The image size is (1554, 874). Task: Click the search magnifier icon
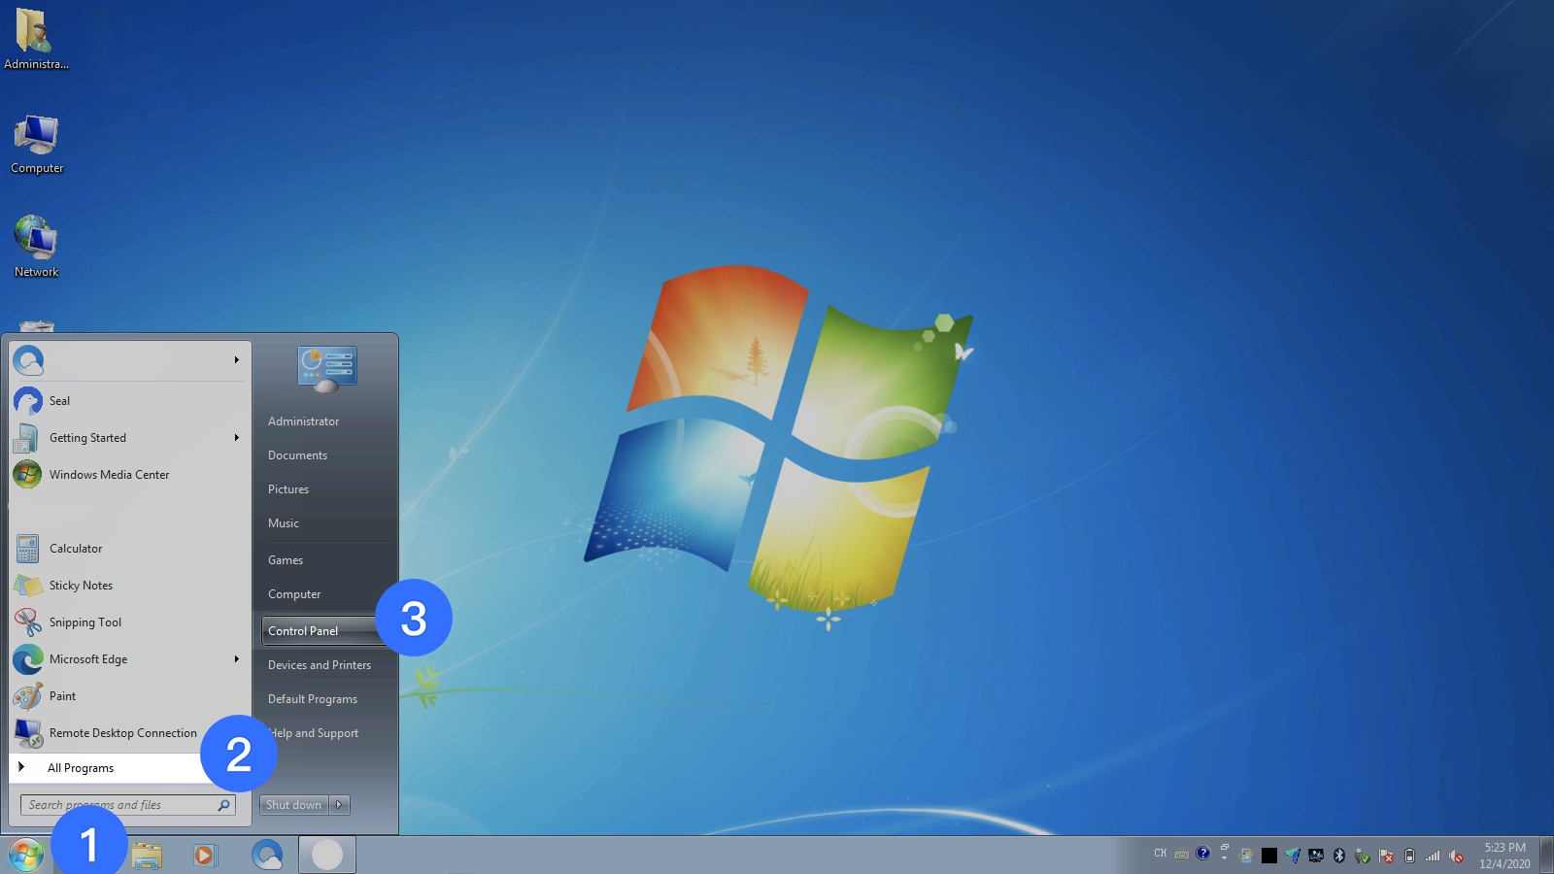click(x=223, y=805)
